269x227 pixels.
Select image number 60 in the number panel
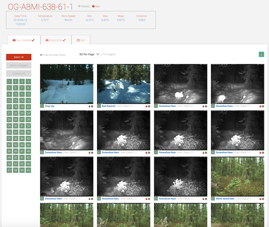[28, 170]
